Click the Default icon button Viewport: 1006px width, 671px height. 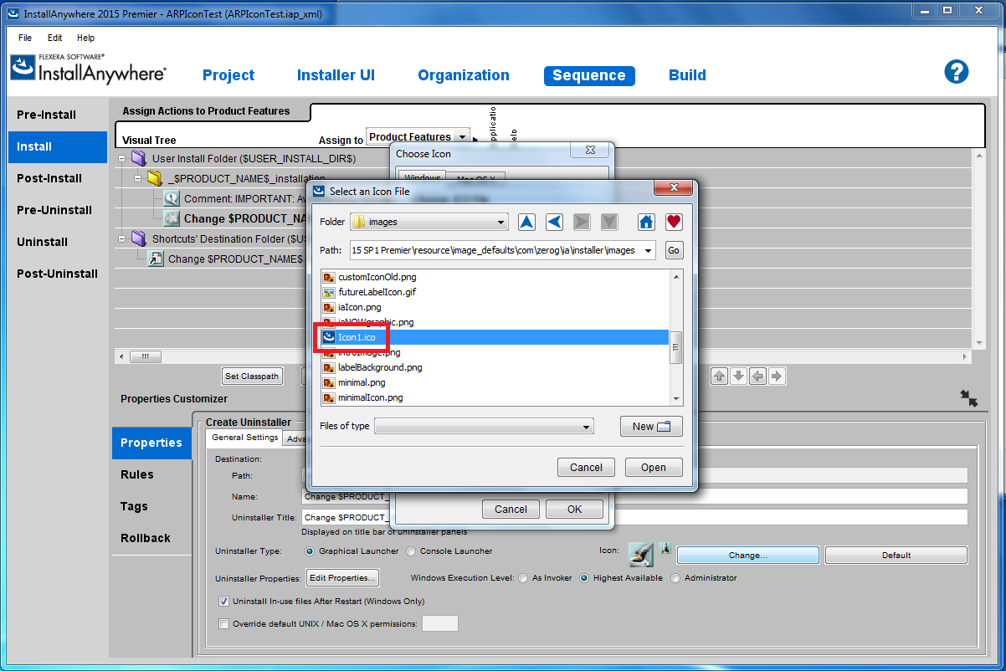896,555
